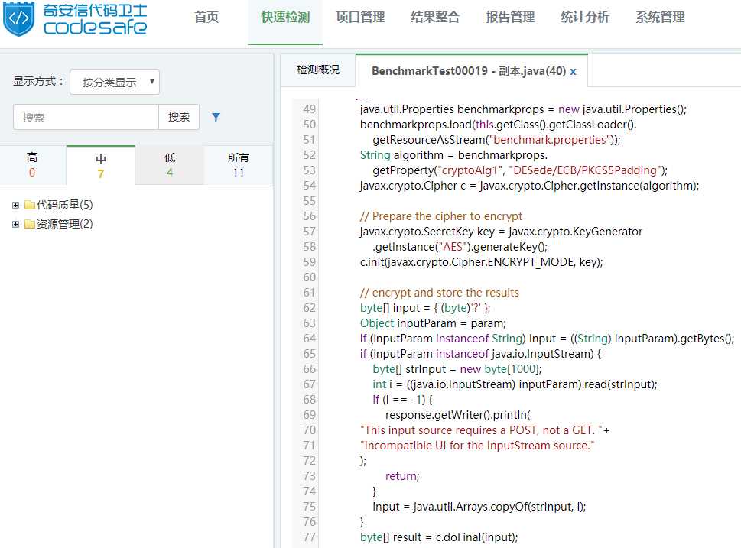Screen dimensions: 741x548
Task: Open 系统管理 in top navigation
Action: pyautogui.click(x=660, y=18)
